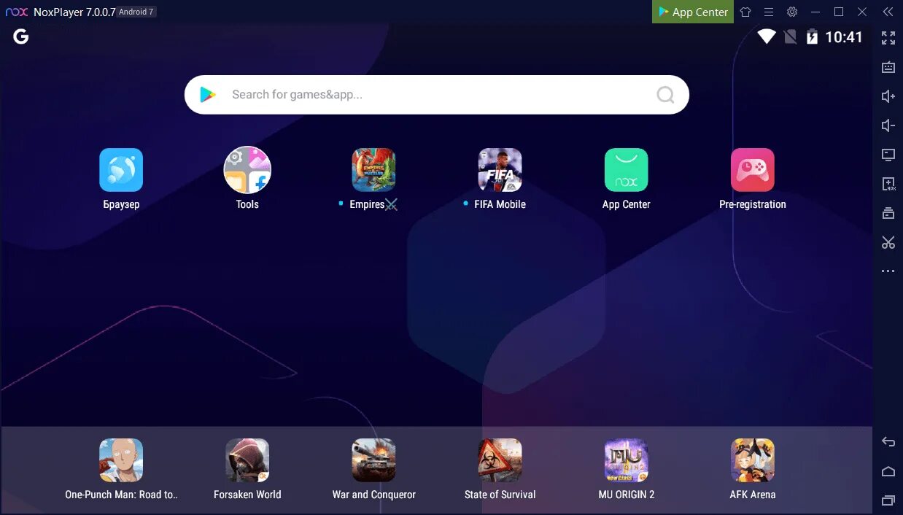Open App Center from title bar
The height and width of the screenshot is (515, 903).
coord(693,12)
